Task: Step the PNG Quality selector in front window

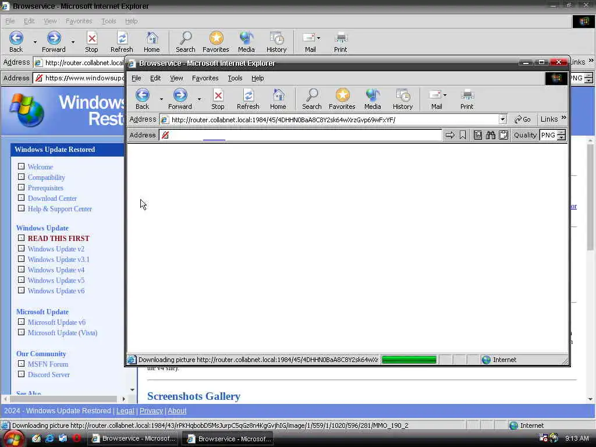Action: click(x=562, y=135)
